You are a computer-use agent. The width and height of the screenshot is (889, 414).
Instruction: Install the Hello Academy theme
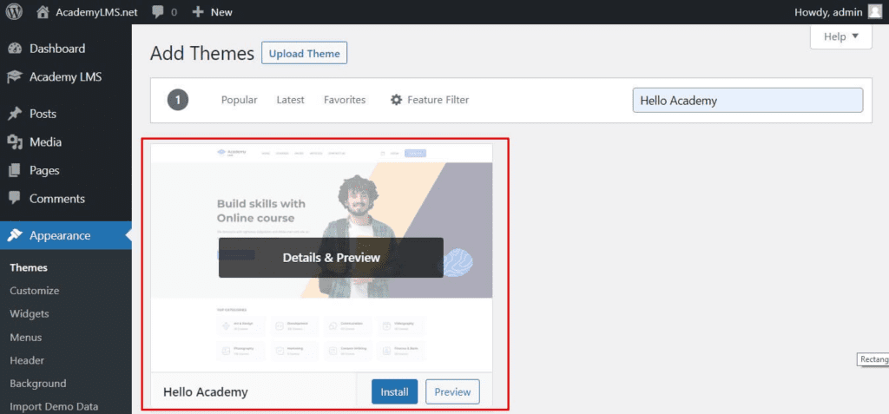(x=395, y=392)
